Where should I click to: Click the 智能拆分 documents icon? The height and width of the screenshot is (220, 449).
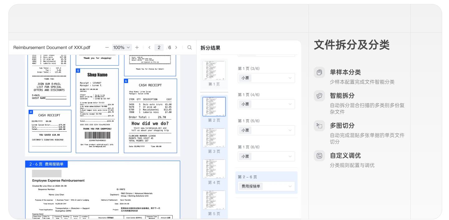[x=319, y=96]
